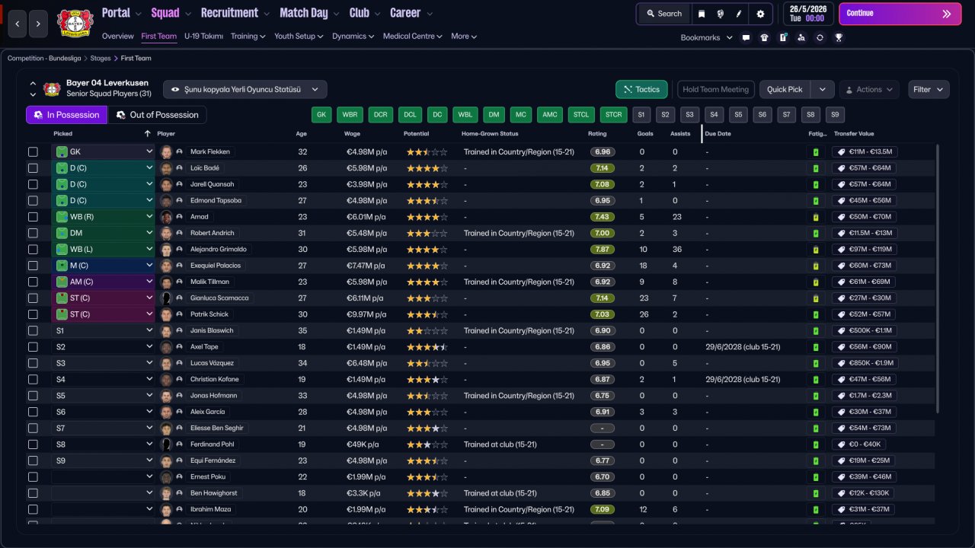Select the checkbox in Jarell Quansah's row
The image size is (975, 548).
(x=33, y=184)
